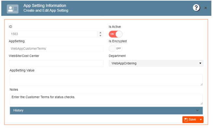Click the AppSetting Value resize handle
Image resolution: width=213 pixels, height=132 pixels.
(201, 84)
